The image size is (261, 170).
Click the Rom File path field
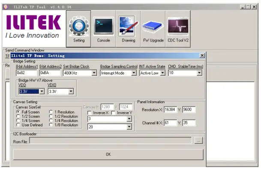(111, 140)
